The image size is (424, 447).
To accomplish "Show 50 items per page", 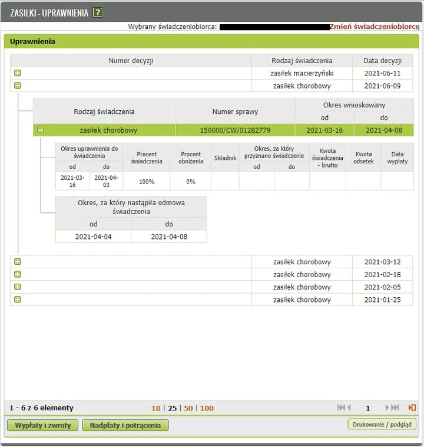I will tap(188, 408).
